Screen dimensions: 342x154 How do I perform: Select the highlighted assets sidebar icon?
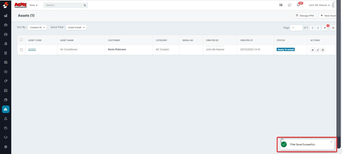[6, 109]
